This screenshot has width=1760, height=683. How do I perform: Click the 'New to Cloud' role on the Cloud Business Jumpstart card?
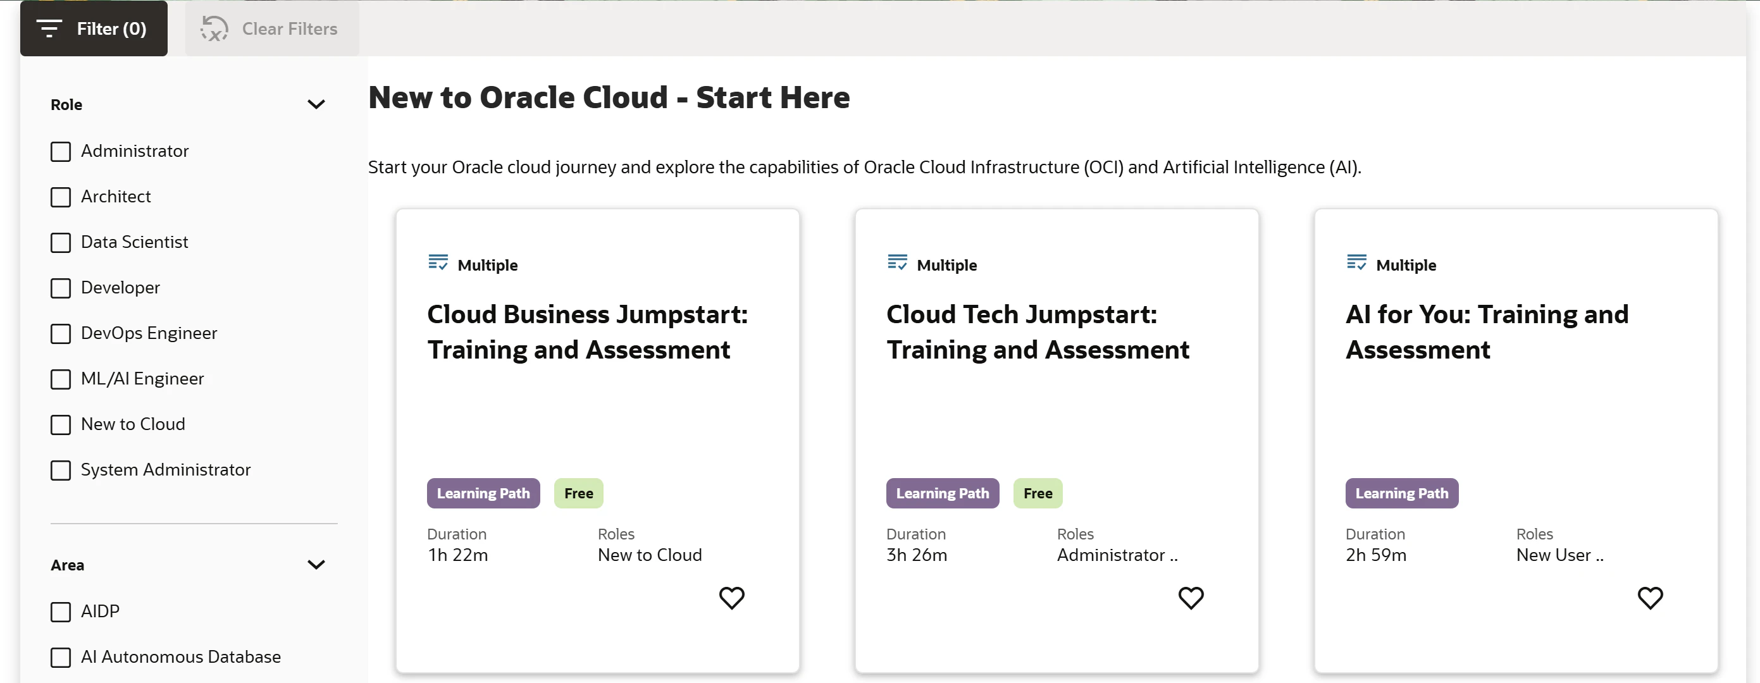coord(650,555)
